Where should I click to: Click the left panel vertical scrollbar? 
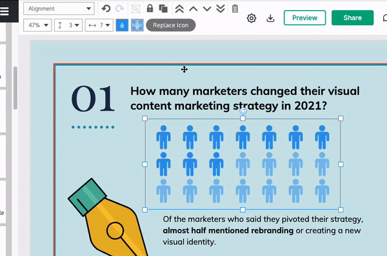point(15,88)
